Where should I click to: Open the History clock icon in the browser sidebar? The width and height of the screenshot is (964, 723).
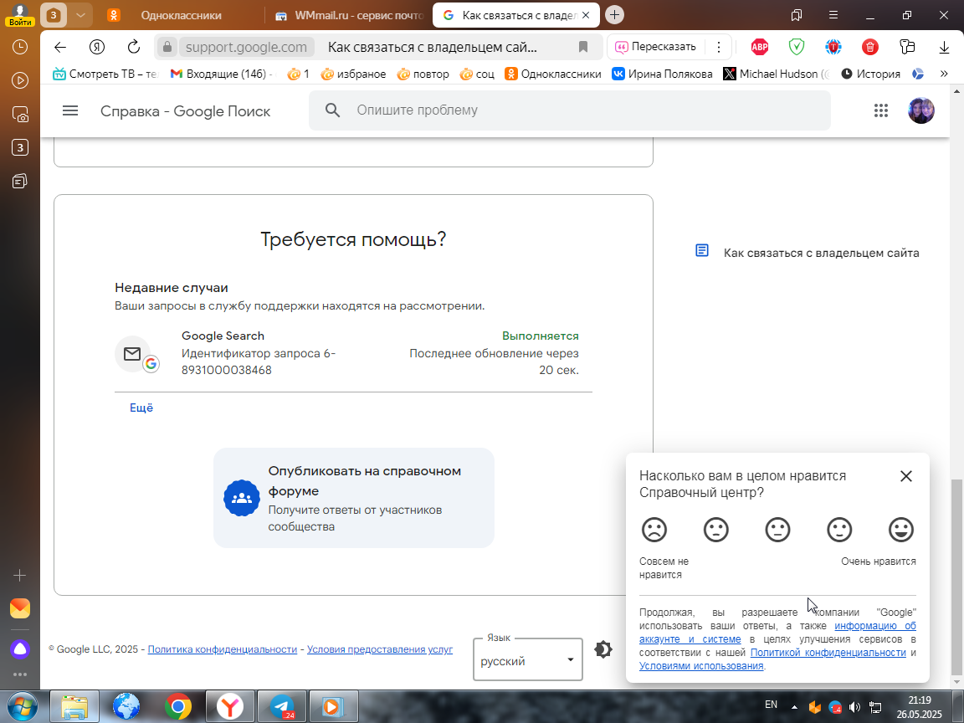[20, 47]
